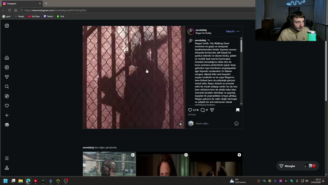This screenshot has width=328, height=185.
Task: Reload the page with the refresh icon
Action: click(x=9, y=10)
